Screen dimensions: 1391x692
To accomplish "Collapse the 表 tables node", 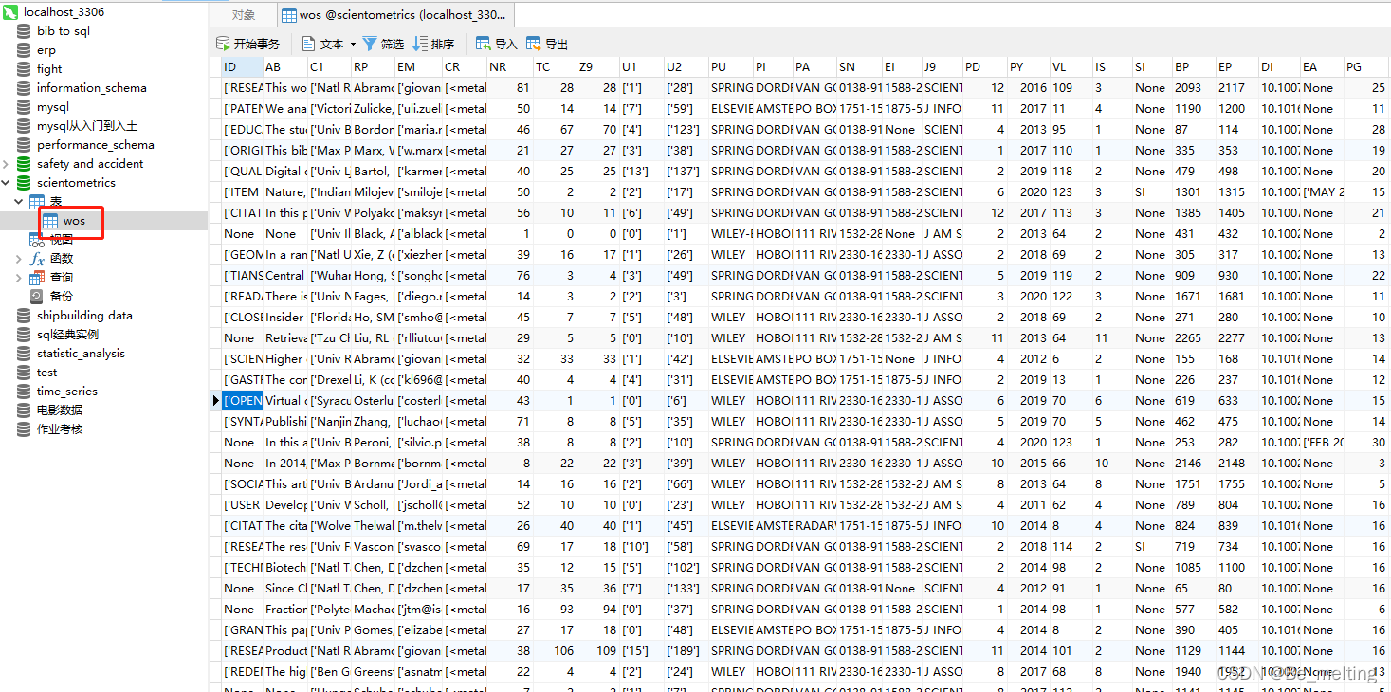I will [x=20, y=202].
